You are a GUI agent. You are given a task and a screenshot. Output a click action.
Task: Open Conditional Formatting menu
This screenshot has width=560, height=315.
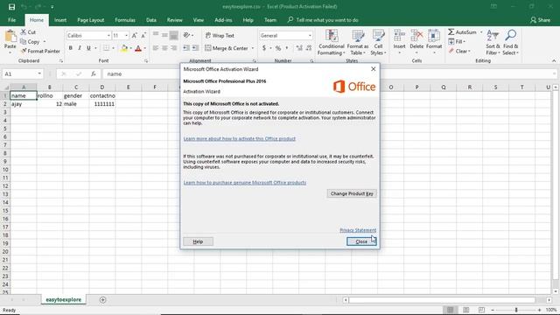pyautogui.click(x=332, y=43)
